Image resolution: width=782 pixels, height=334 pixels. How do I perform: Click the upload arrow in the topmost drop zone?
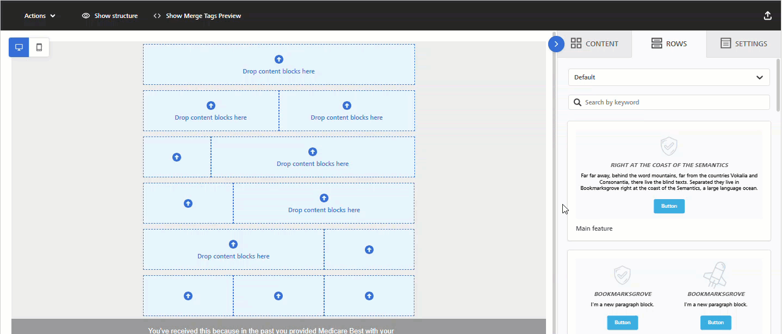(x=278, y=59)
